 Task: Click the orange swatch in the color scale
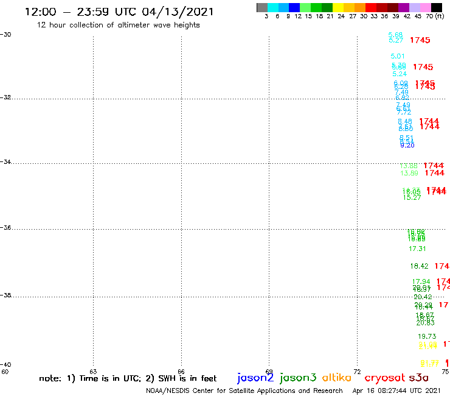[x=360, y=7]
